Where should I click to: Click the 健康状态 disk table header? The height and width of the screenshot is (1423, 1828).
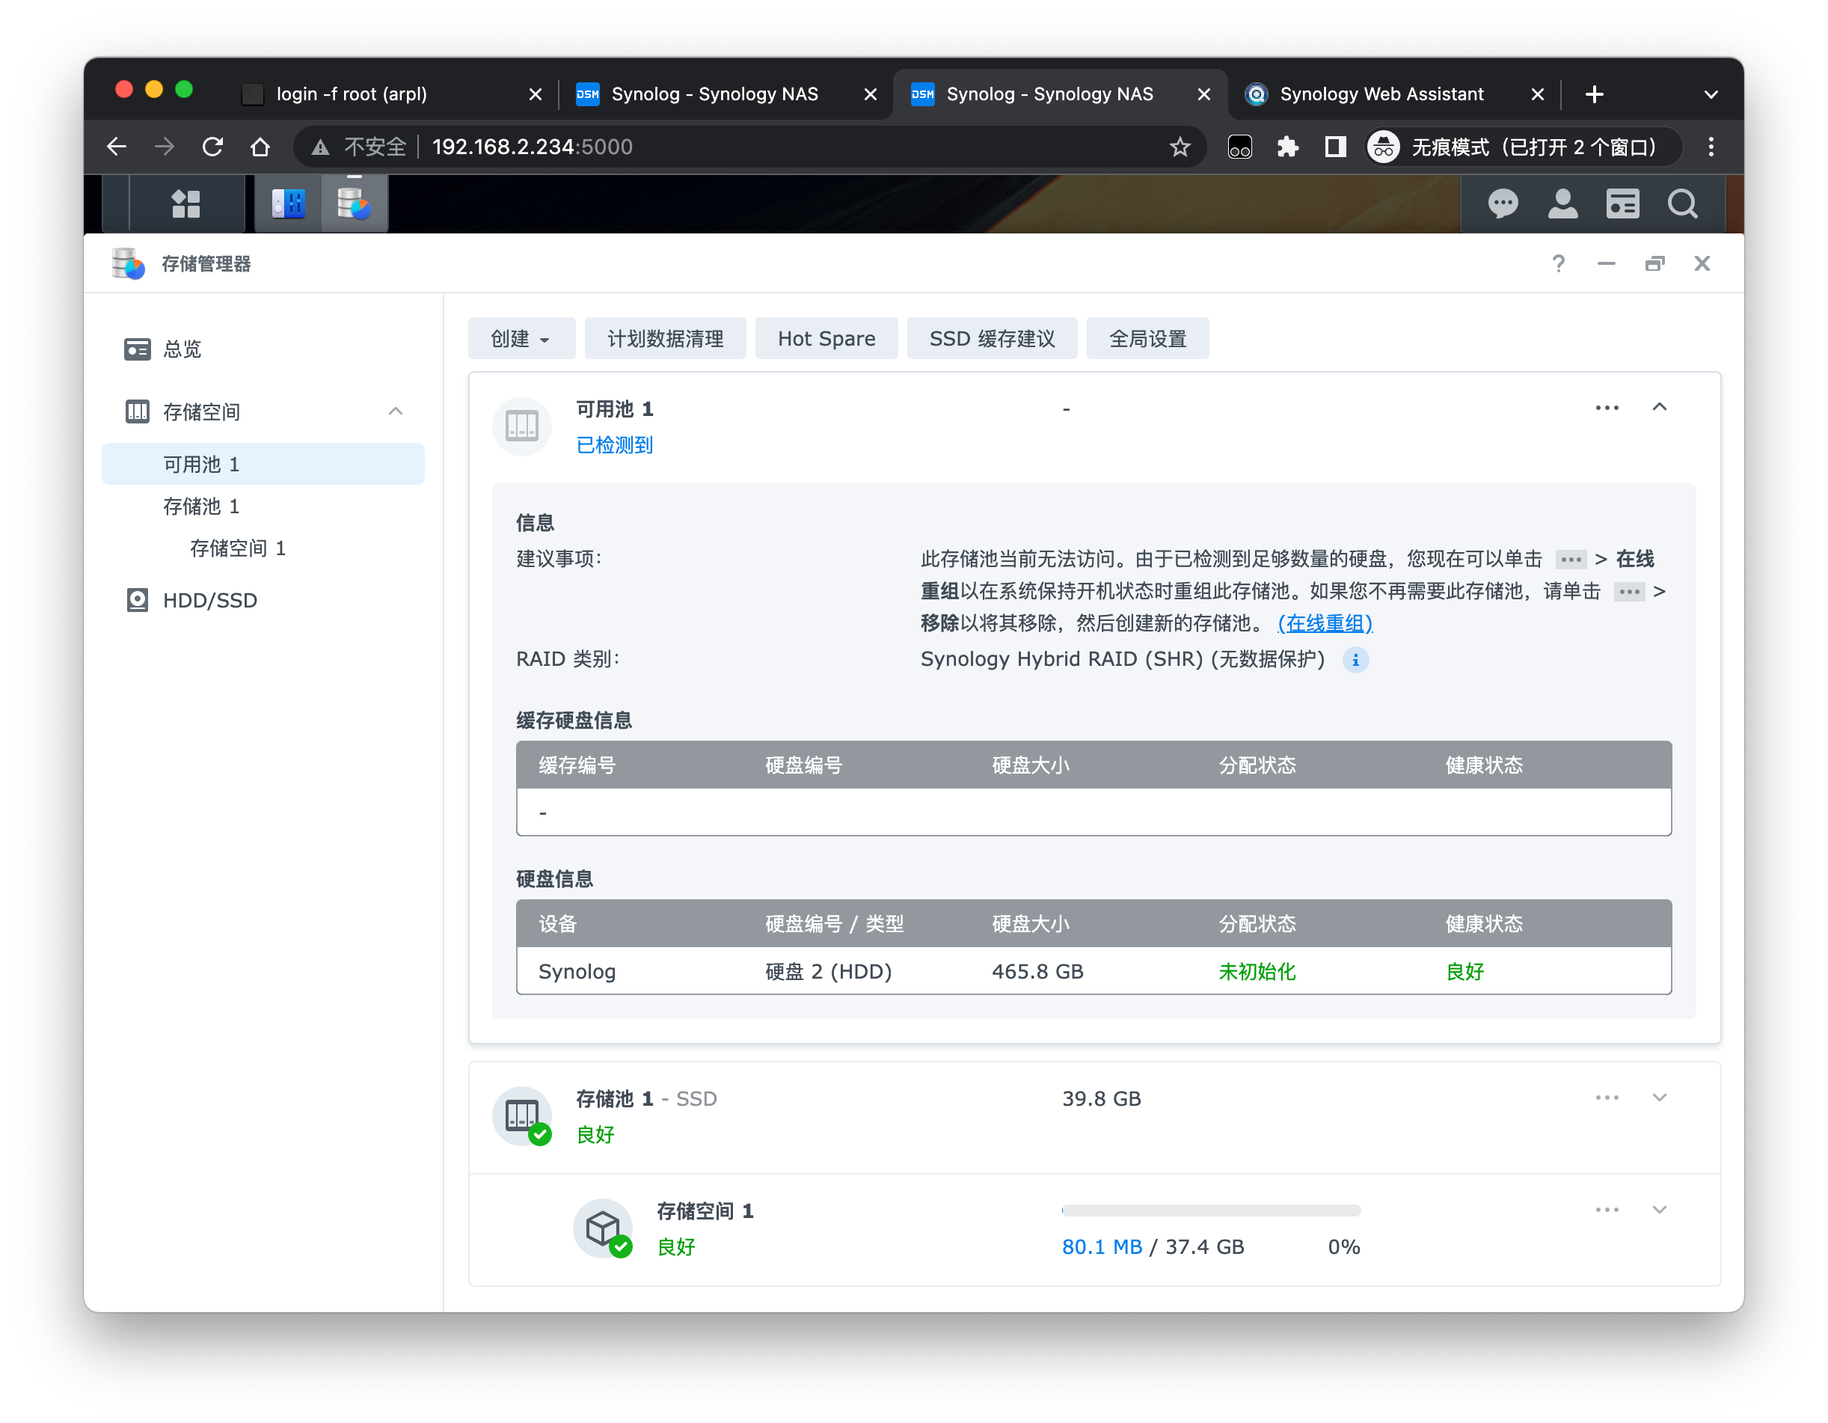tap(1483, 923)
